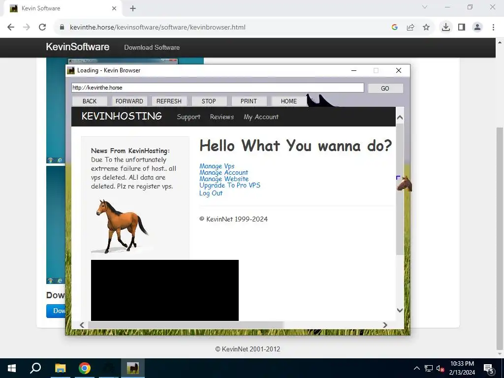Click Kevin Browser vertical scrollbar thumb
The height and width of the screenshot is (378, 504).
tap(400, 189)
